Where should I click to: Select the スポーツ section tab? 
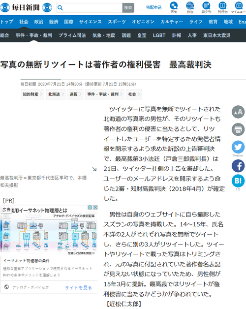[x=117, y=22]
